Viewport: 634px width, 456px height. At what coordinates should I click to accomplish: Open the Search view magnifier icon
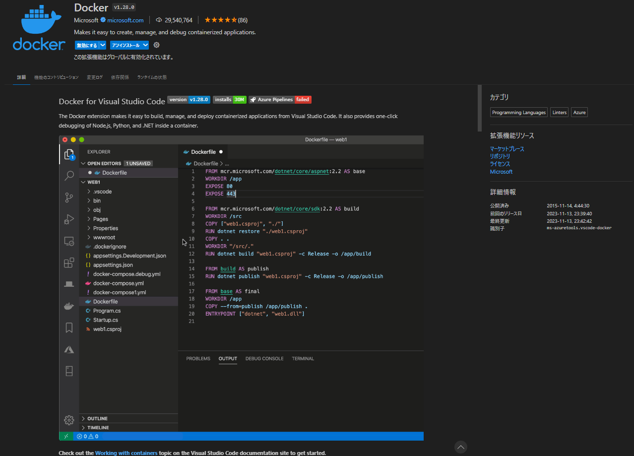pyautogui.click(x=69, y=176)
